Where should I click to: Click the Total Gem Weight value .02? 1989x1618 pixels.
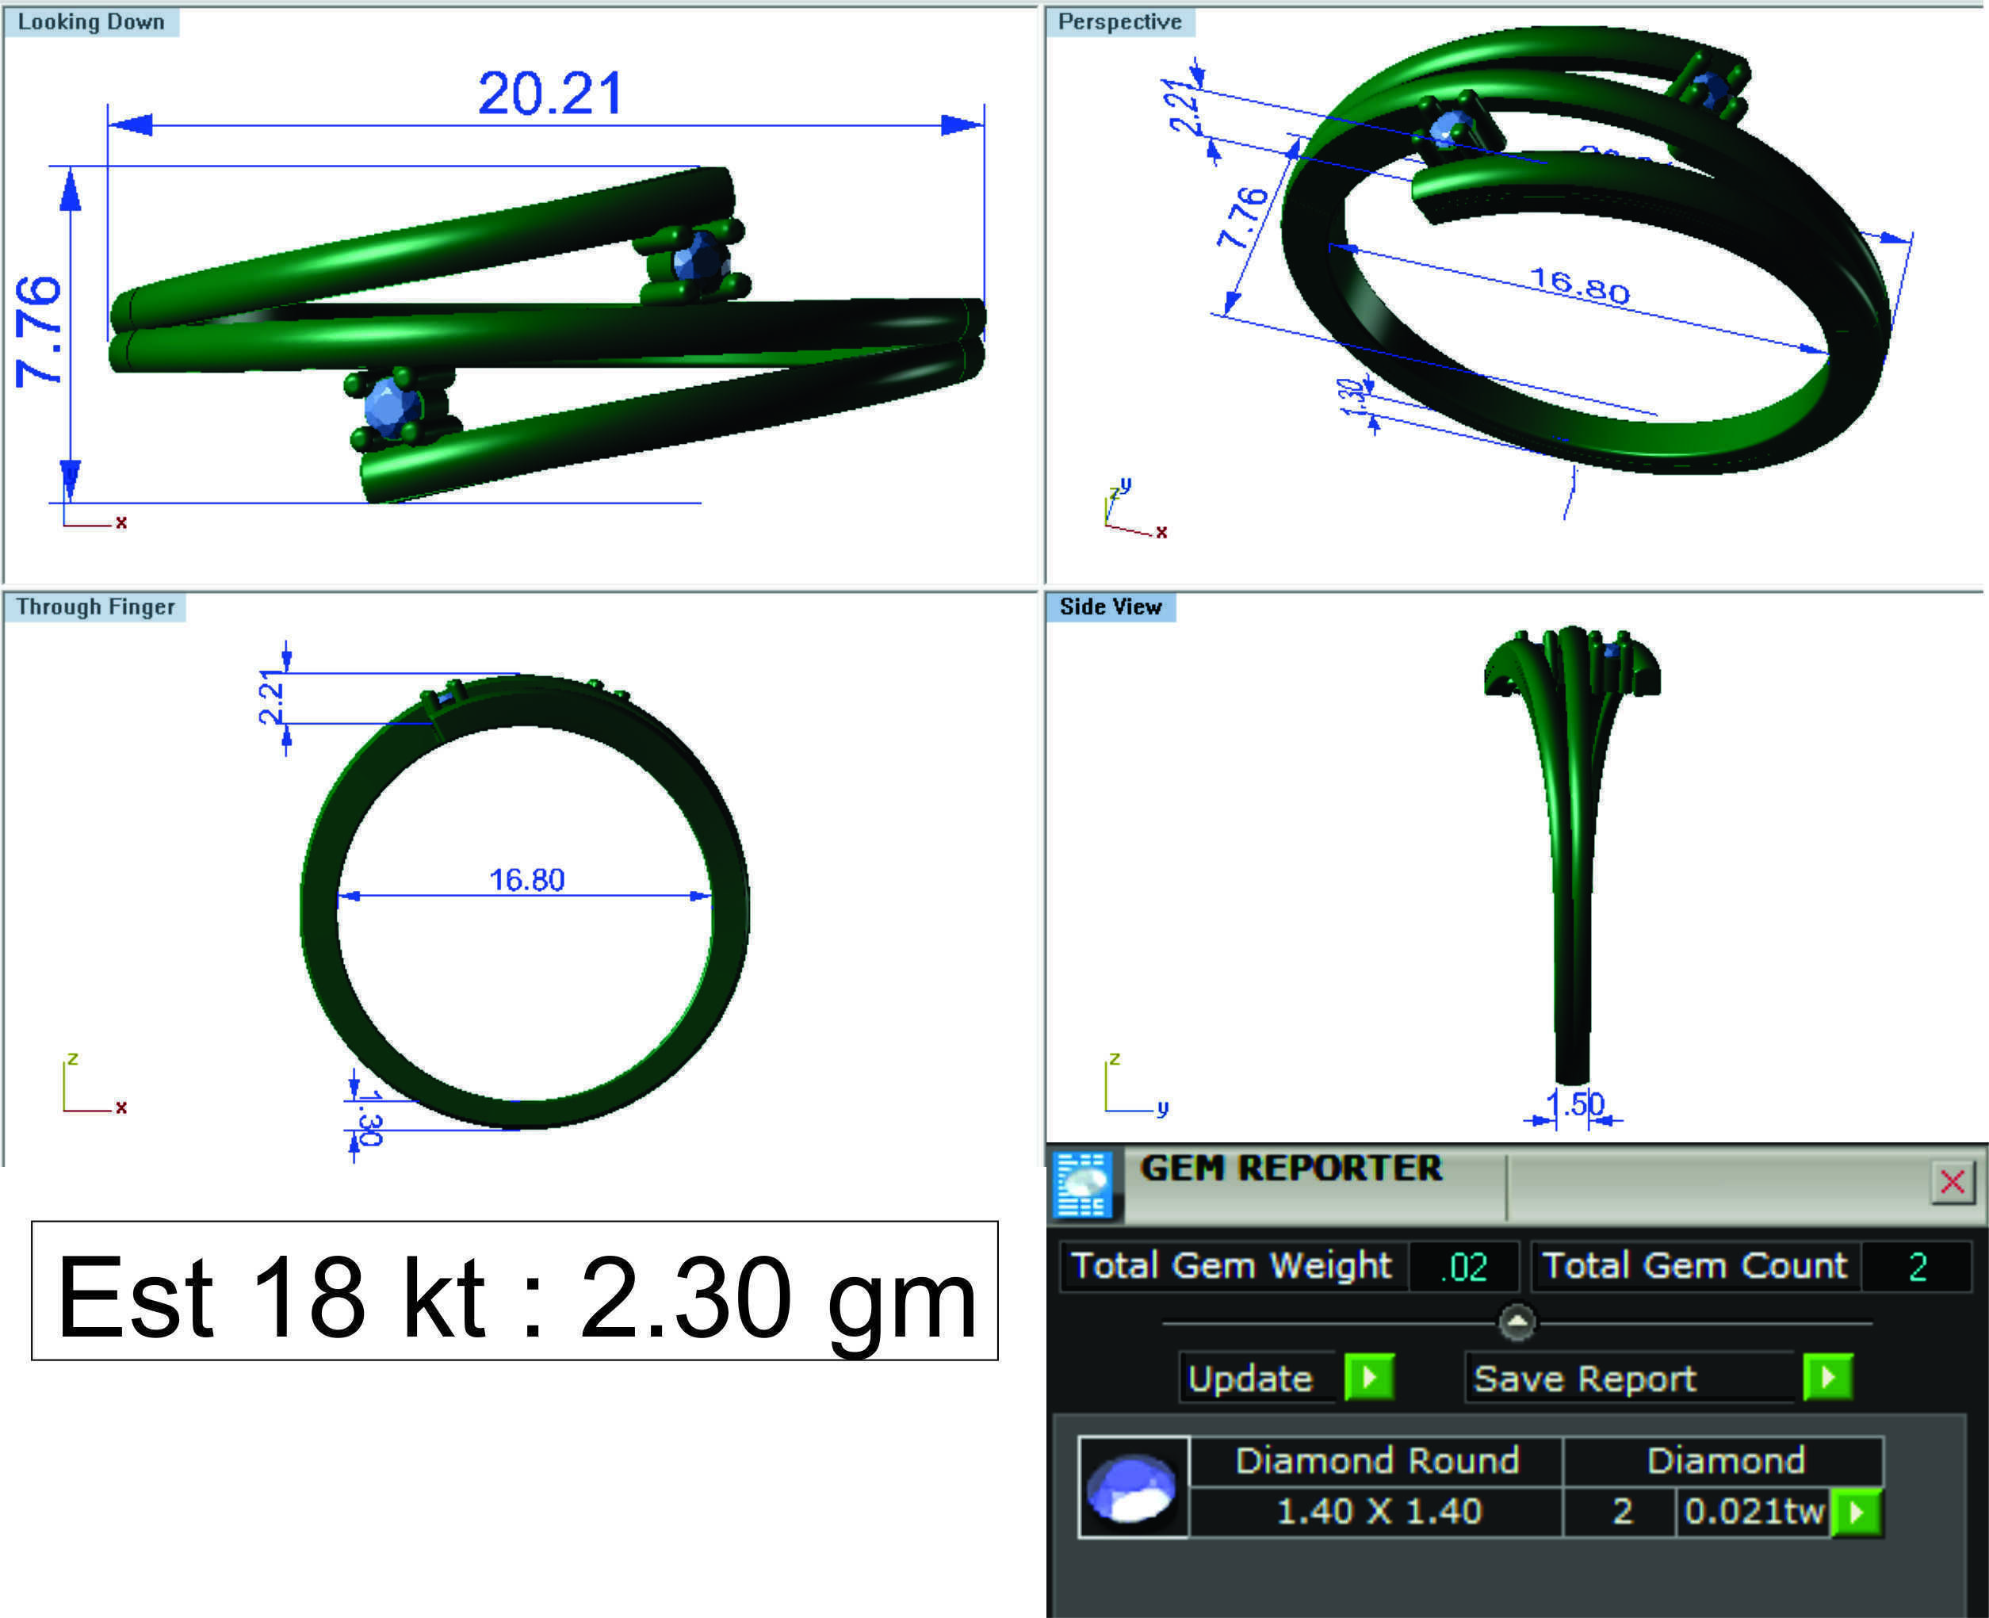(1463, 1267)
